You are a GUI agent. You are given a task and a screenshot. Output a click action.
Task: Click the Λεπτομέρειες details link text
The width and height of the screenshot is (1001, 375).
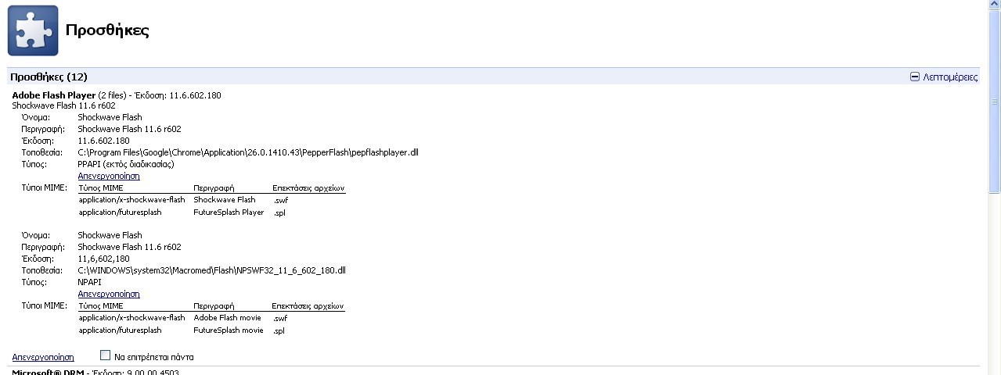click(950, 77)
